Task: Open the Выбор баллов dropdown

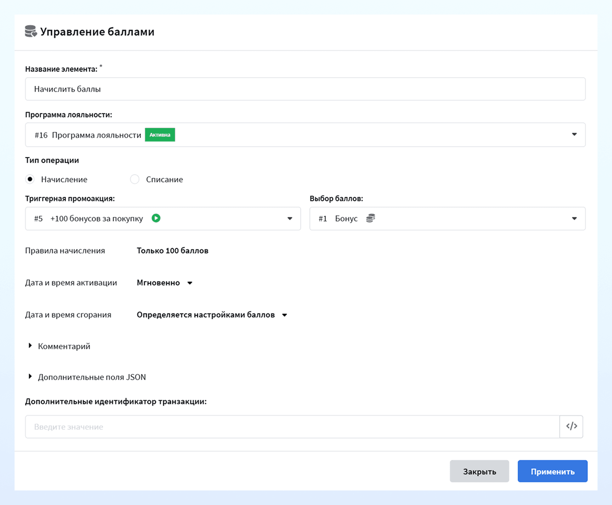Action: click(447, 218)
